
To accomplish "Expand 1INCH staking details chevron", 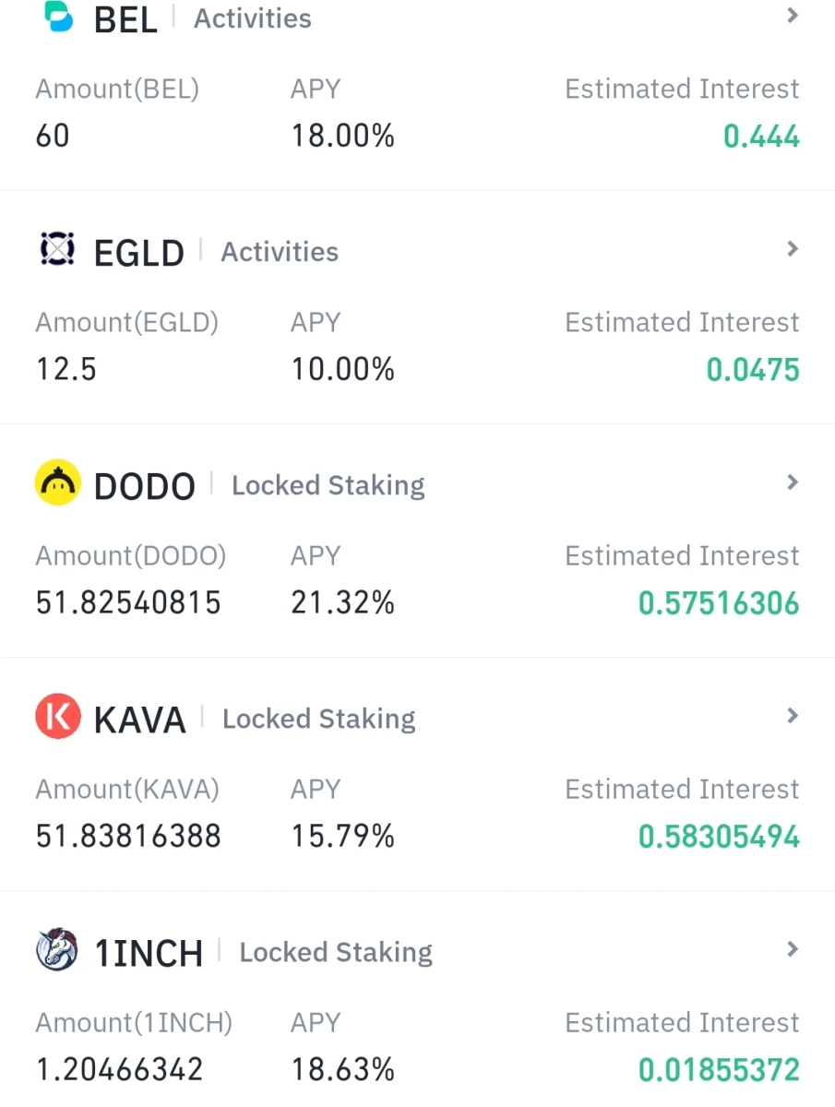I will tap(792, 949).
